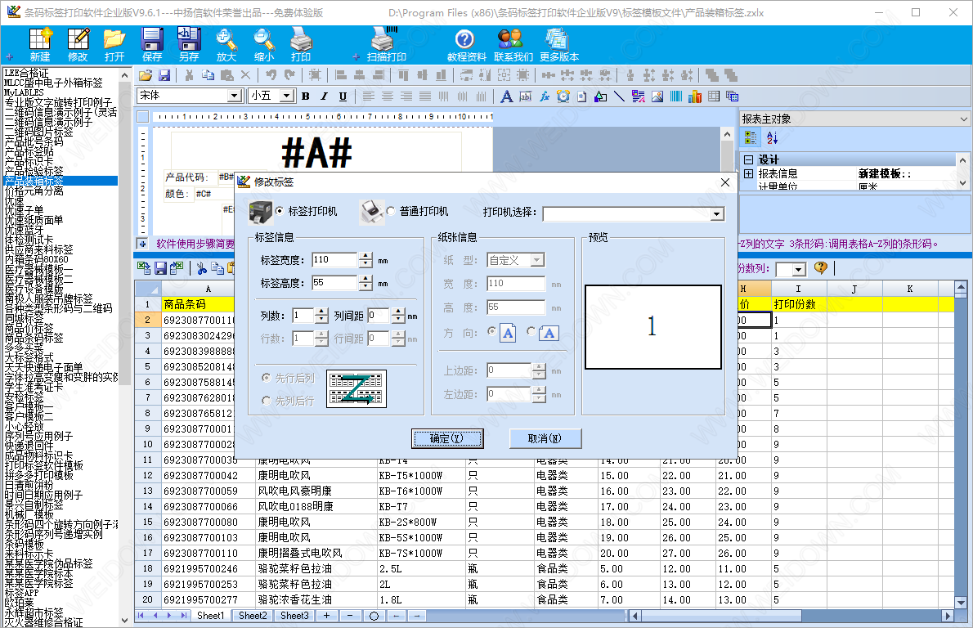
Task: Increase 列数 with the up stepper
Action: click(321, 312)
